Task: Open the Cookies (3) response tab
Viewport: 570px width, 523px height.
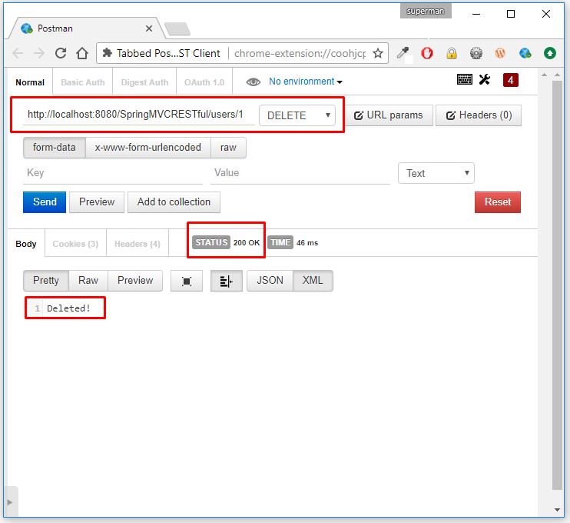Action: coord(75,244)
